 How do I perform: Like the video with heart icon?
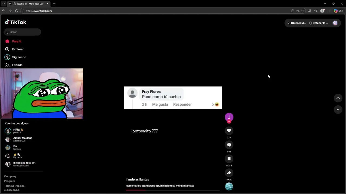click(x=229, y=131)
